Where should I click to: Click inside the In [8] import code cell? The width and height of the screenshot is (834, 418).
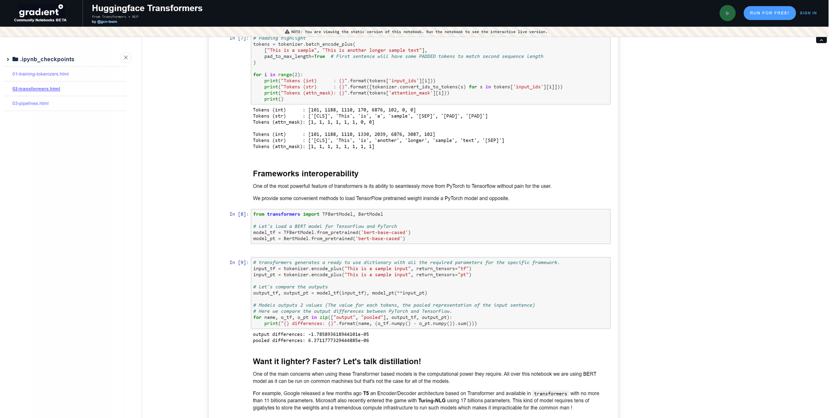[x=430, y=227]
